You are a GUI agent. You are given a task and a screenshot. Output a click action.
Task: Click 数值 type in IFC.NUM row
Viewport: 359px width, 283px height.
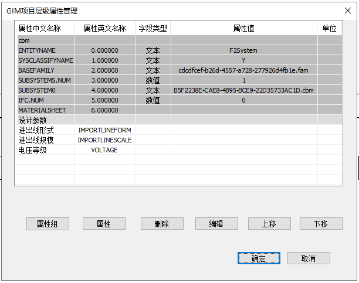(153, 100)
